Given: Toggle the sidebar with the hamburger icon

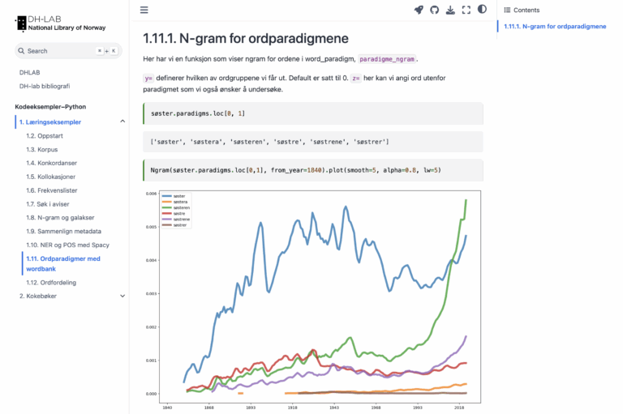Looking at the screenshot, I should click(144, 10).
